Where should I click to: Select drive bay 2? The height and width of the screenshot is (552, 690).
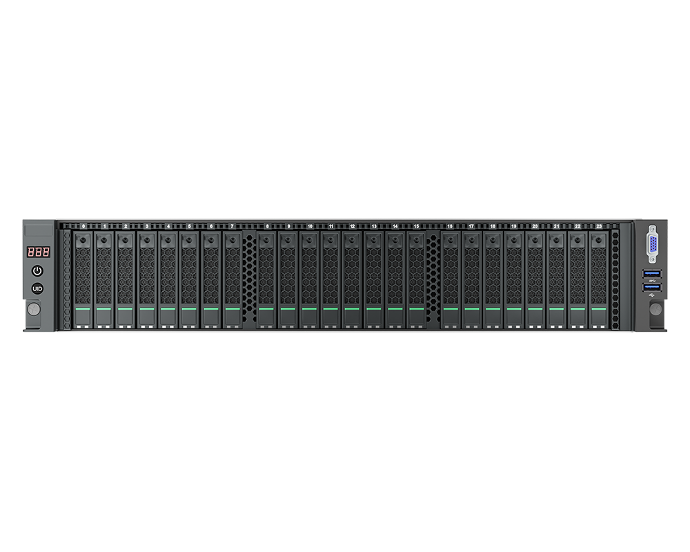126,280
